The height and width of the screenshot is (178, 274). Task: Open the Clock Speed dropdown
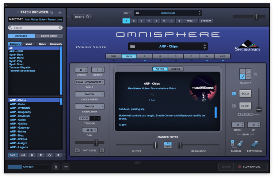90,94
